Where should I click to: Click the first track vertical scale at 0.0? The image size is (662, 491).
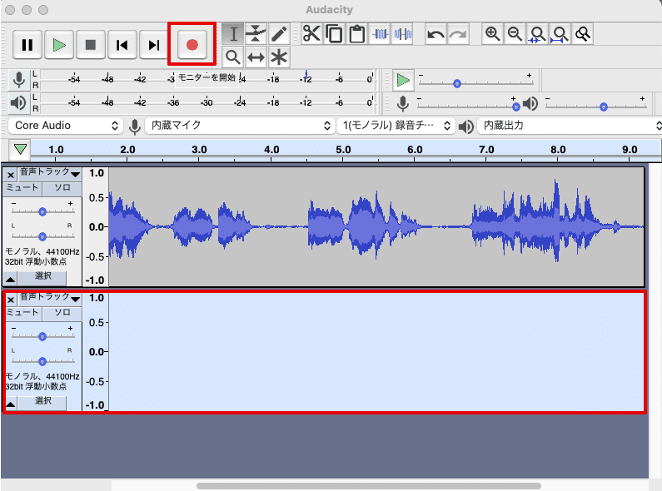[x=97, y=227]
